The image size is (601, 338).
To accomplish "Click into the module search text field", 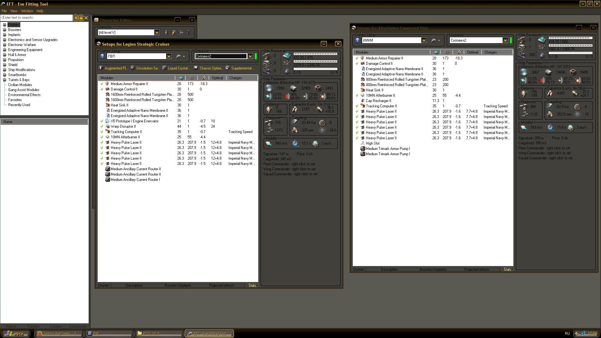I will click(x=36, y=18).
